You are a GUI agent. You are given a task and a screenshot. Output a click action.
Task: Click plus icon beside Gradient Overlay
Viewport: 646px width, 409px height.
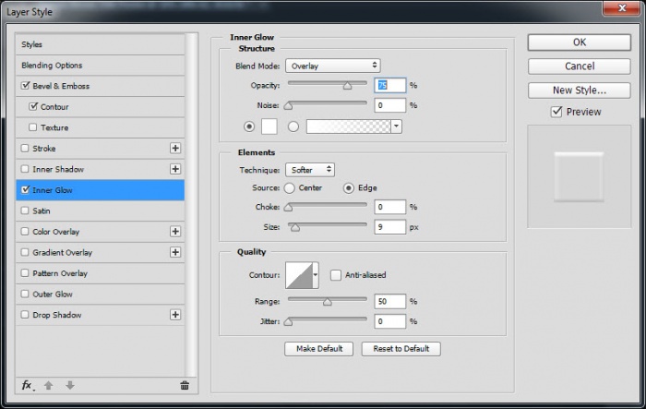[x=175, y=252]
